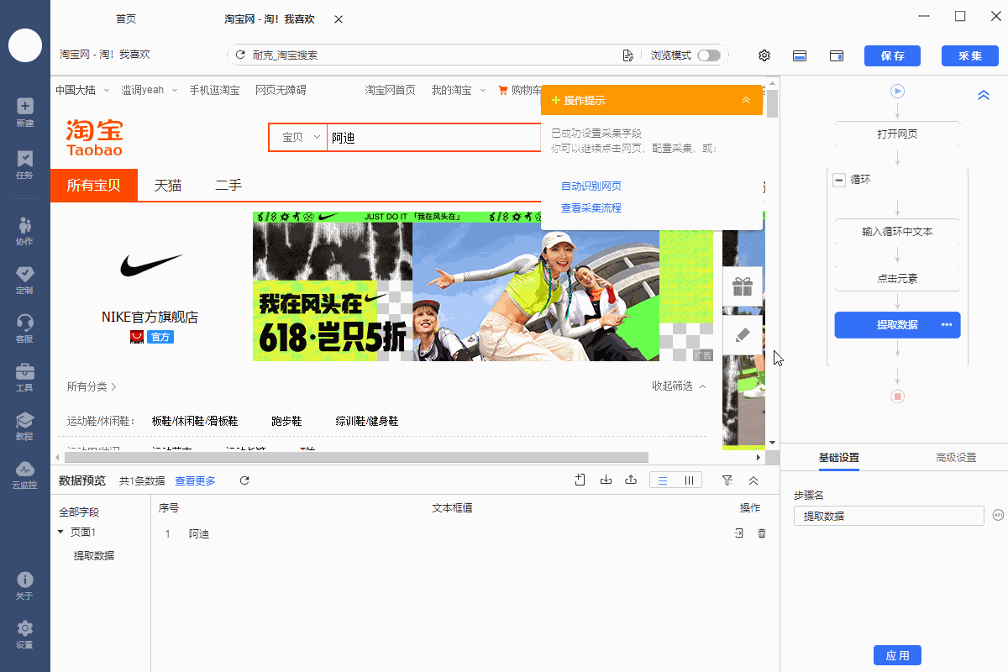Image resolution: width=1008 pixels, height=672 pixels.
Task: Open the three-dot menu on 提取数据 step
Action: coord(947,325)
